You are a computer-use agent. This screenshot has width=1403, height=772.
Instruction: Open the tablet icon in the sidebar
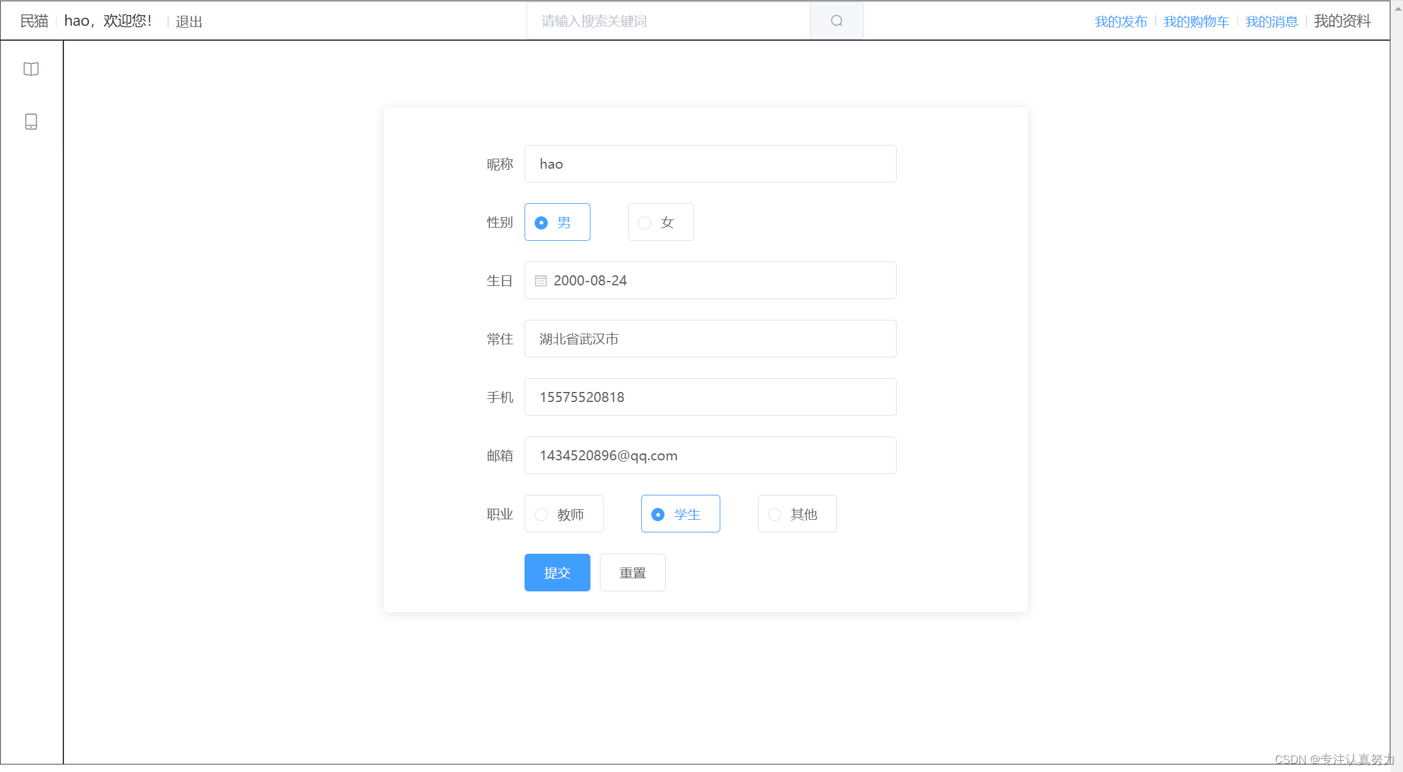pos(31,122)
